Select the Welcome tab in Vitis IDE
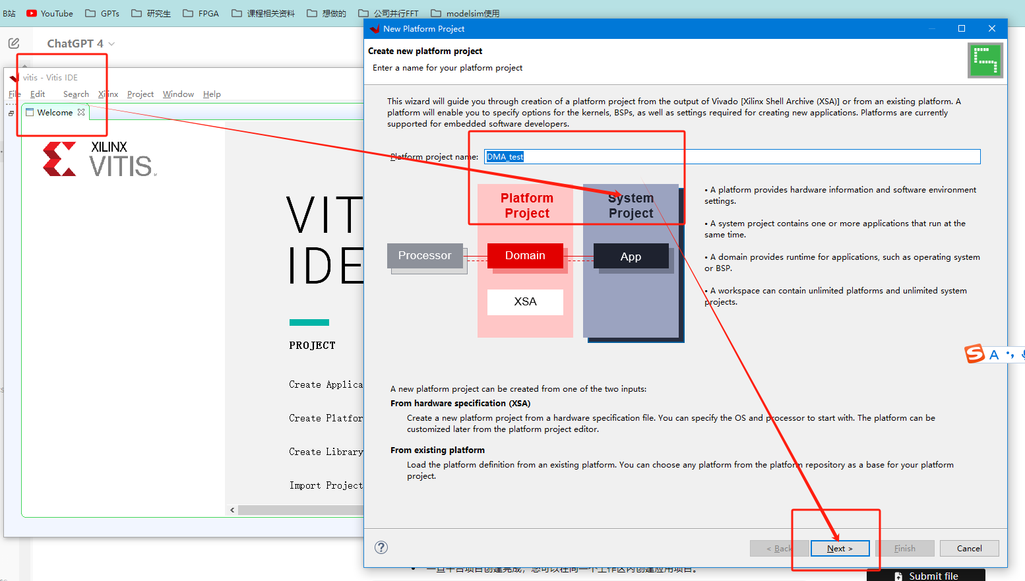Image resolution: width=1025 pixels, height=581 pixels. click(55, 113)
